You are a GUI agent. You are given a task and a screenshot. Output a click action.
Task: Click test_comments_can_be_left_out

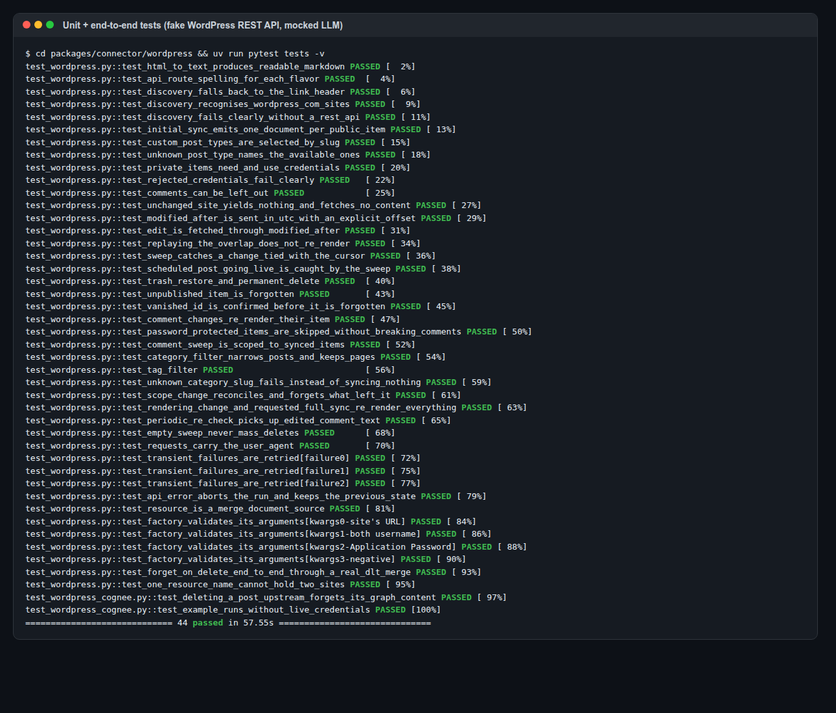(210, 193)
